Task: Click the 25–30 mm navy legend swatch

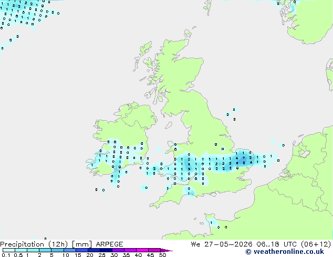Action: pos(106,250)
